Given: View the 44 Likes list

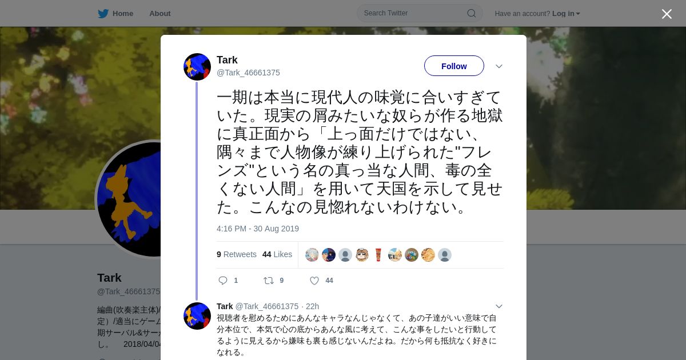Looking at the screenshot, I should pyautogui.click(x=277, y=254).
